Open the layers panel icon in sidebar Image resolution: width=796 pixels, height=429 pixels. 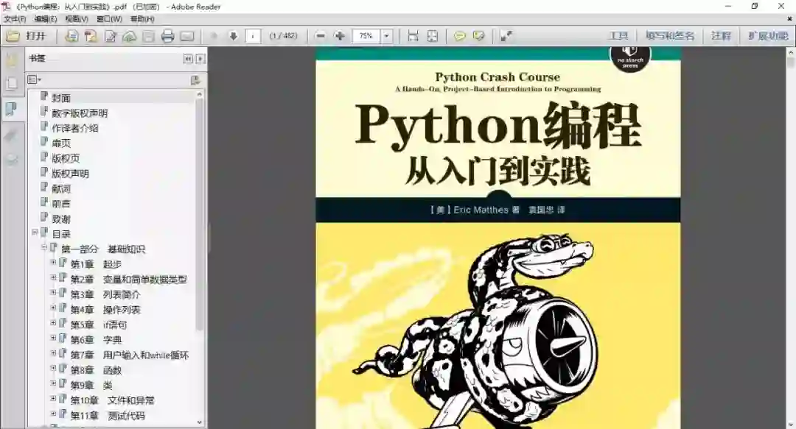point(12,160)
